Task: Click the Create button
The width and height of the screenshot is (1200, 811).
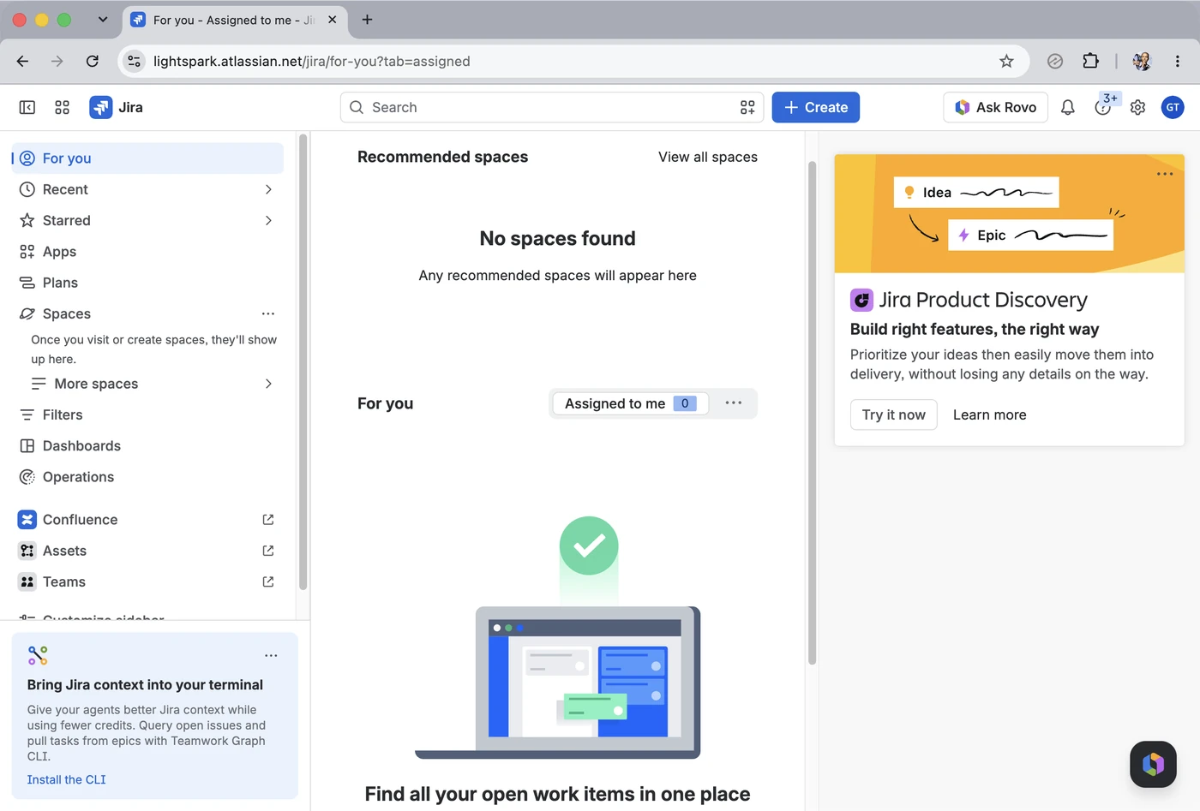Action: click(x=815, y=107)
